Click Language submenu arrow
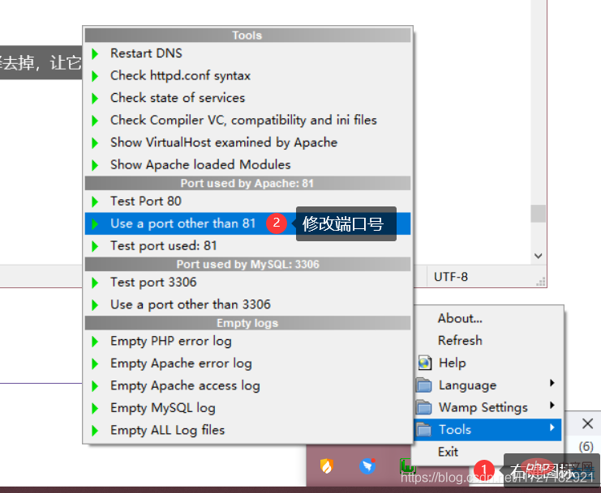Screen dimensions: 601x493 pyautogui.click(x=552, y=383)
